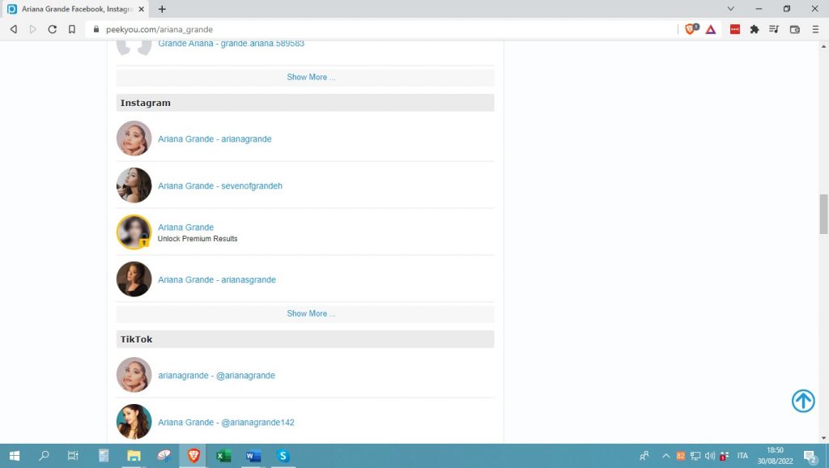Open the Brave hamburger main menu
The width and height of the screenshot is (829, 468).
coord(815,29)
